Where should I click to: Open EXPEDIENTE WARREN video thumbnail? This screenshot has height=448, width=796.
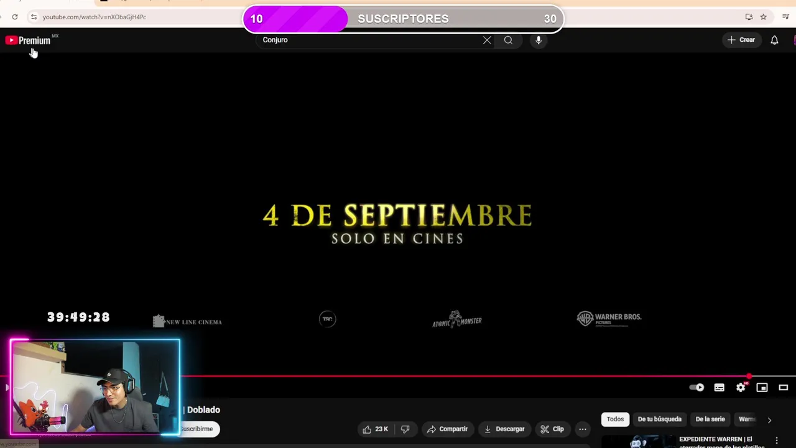coord(638,441)
